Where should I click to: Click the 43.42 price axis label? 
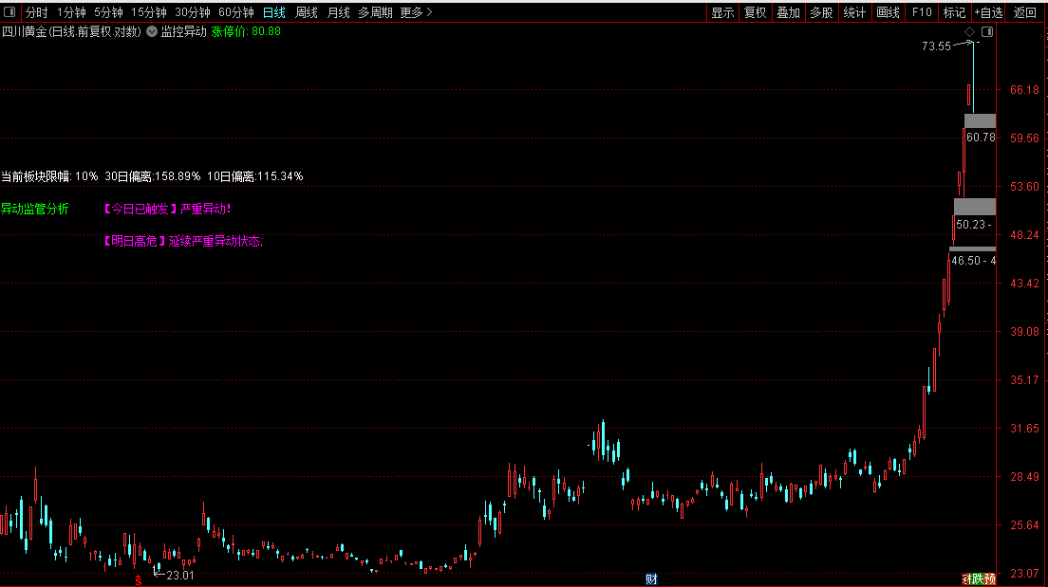pyautogui.click(x=1024, y=284)
